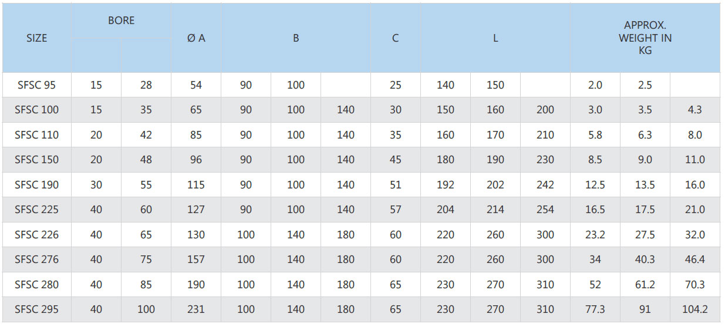The height and width of the screenshot is (327, 725).
Task: Select the SFSC 295 row label
Action: [37, 309]
